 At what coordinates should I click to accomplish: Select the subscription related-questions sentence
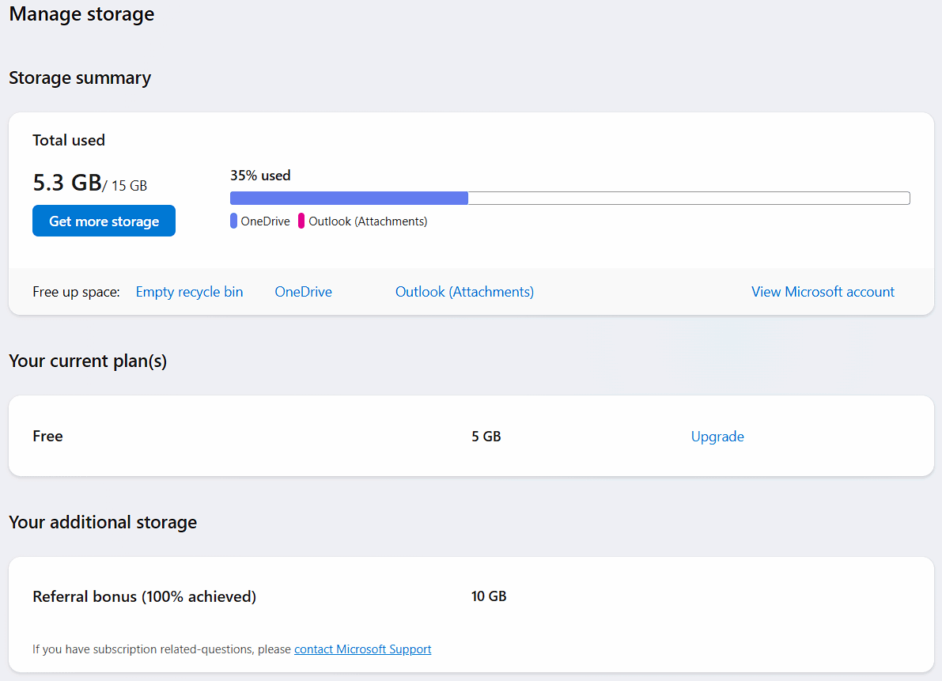click(x=232, y=649)
